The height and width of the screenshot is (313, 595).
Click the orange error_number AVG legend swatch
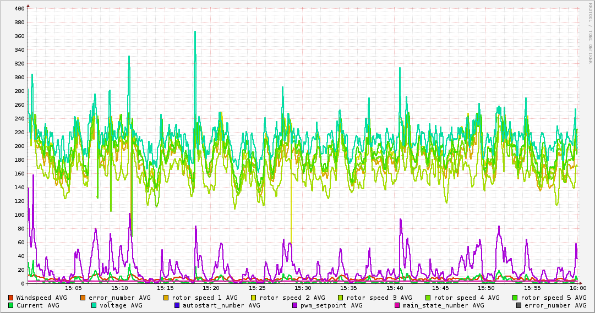pyautogui.click(x=83, y=298)
